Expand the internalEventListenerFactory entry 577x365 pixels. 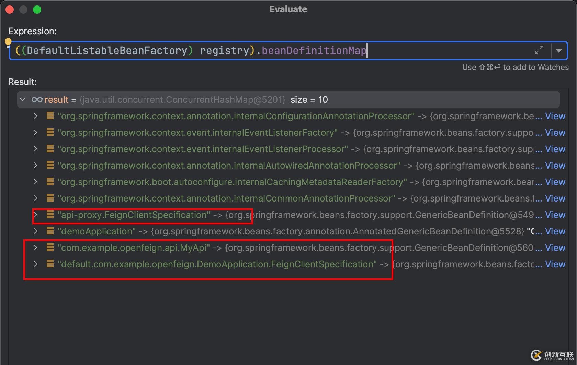pos(35,133)
